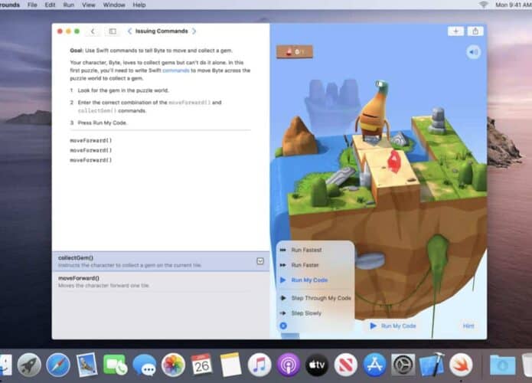Open Apple TV from the dock

coord(317,365)
